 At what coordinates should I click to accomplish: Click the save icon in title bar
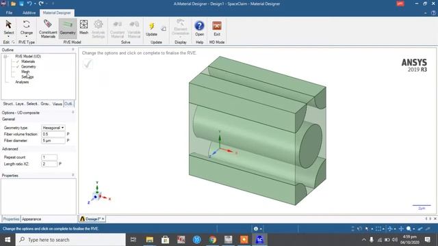point(21,4)
